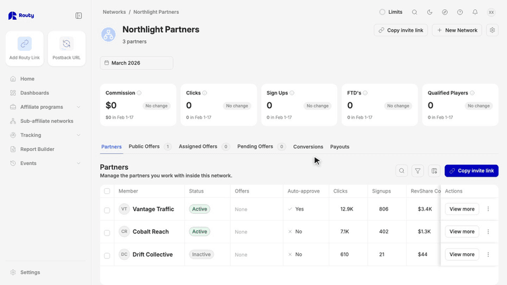Expand the Tracking menu chevron
The image size is (507, 285).
click(79, 135)
